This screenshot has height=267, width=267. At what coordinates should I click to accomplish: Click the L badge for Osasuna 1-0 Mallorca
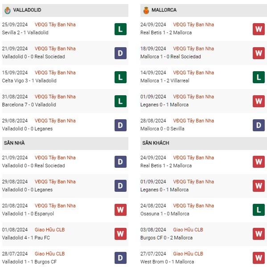(259, 210)
